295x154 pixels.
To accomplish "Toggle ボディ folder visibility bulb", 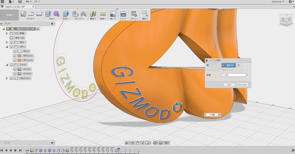I will coord(11,47).
